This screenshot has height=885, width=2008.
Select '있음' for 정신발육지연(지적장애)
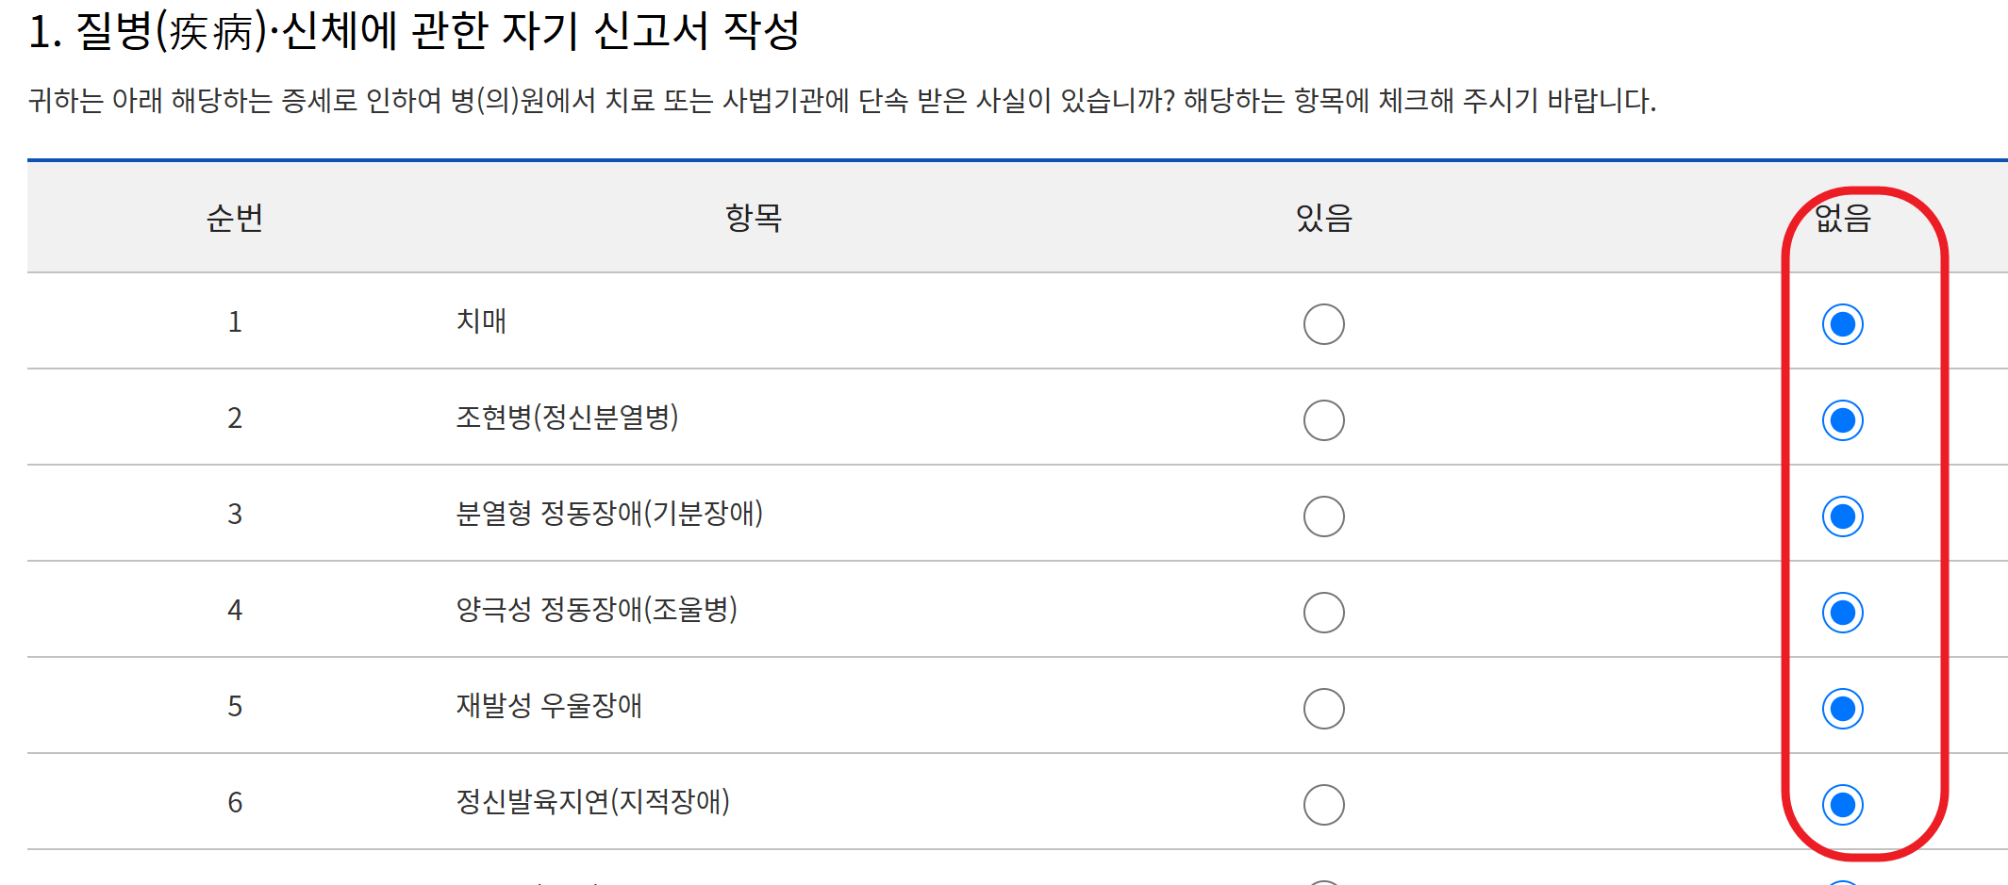pyautogui.click(x=1323, y=804)
